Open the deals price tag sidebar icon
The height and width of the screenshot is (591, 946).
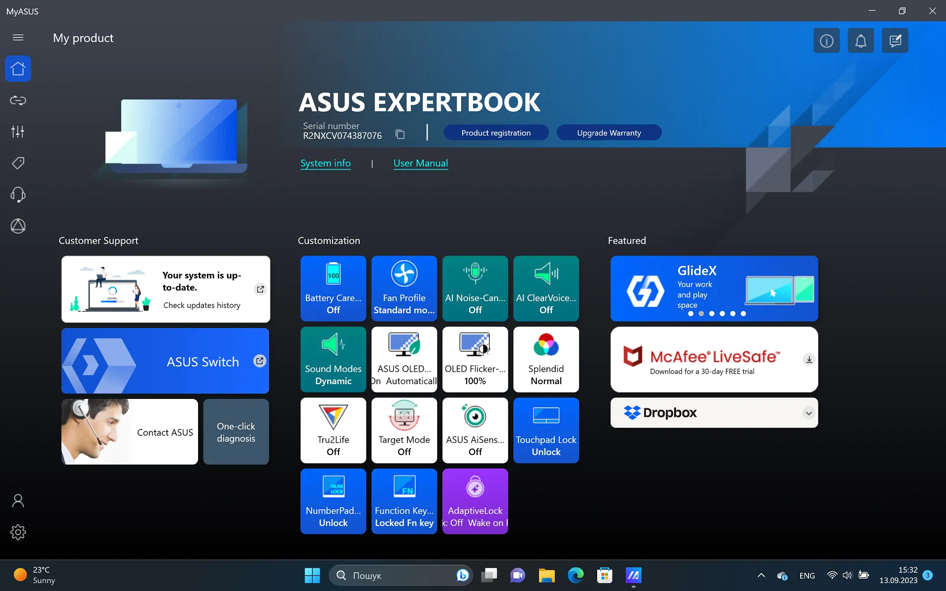(x=18, y=163)
